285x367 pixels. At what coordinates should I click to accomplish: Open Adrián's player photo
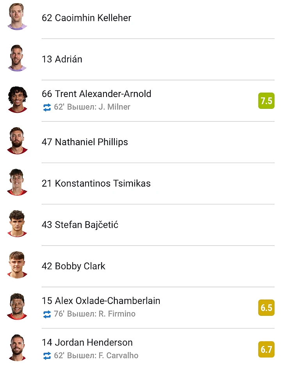pos(17,58)
